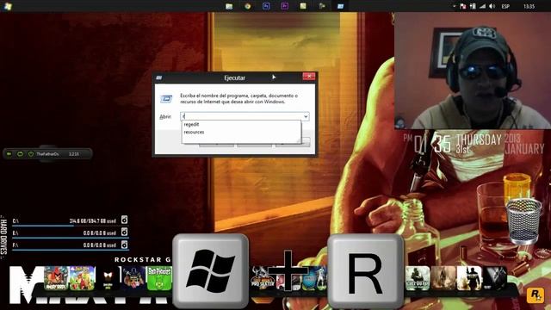
Task: Click the F:\ drive label
Action: point(15,245)
